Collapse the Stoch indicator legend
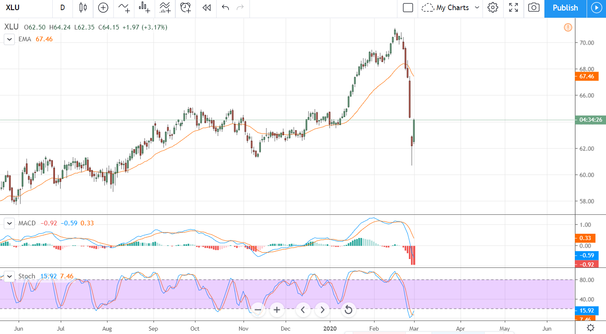The width and height of the screenshot is (606, 334). (9, 276)
